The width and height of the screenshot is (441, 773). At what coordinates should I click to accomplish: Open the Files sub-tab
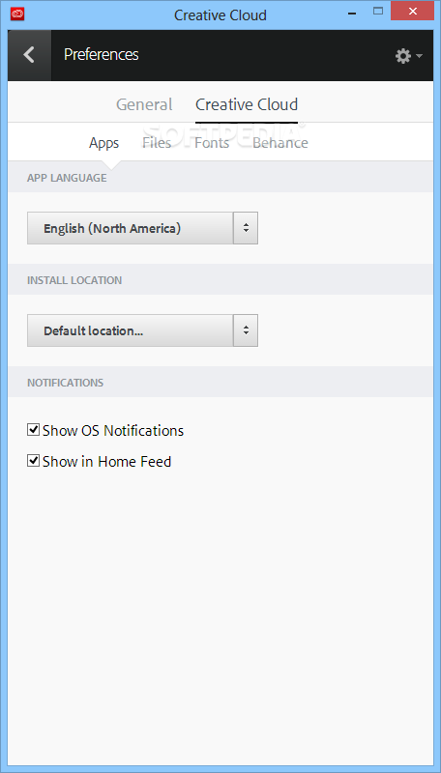(x=157, y=143)
